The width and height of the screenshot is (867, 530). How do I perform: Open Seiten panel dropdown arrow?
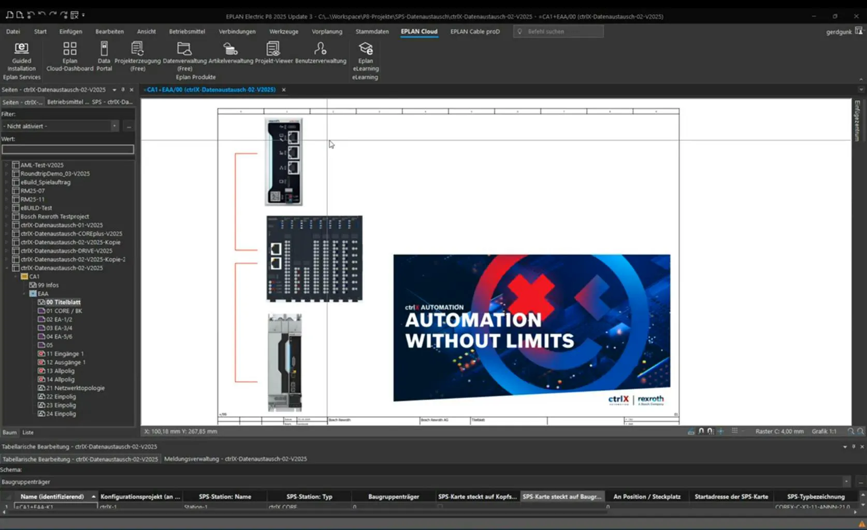click(114, 90)
